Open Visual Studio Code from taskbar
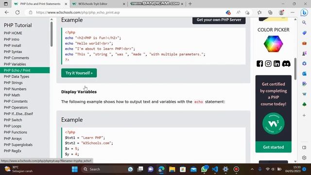The width and height of the screenshot is (311, 175). tap(215, 169)
